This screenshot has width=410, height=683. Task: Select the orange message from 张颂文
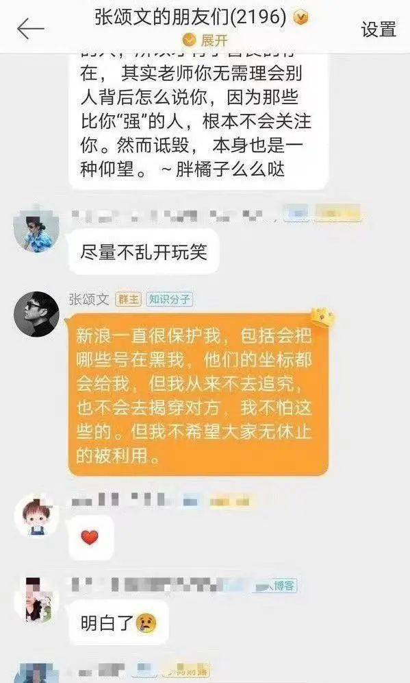(198, 394)
